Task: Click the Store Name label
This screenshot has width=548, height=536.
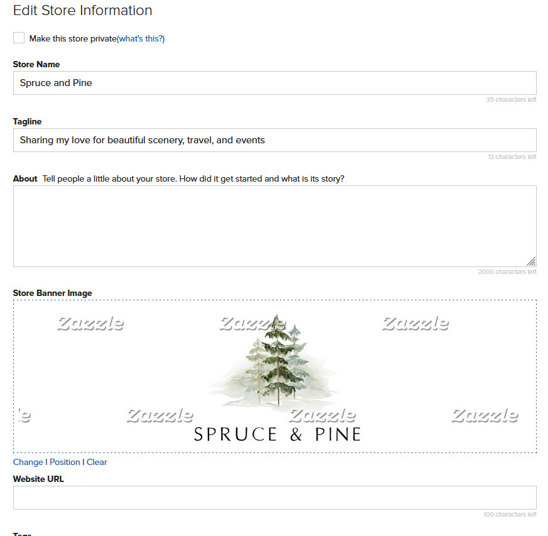Action: 36,64
